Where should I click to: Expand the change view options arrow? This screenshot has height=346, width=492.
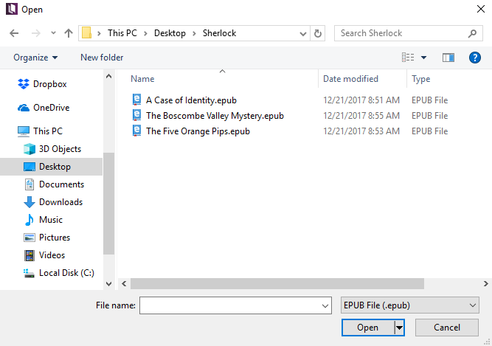point(424,58)
